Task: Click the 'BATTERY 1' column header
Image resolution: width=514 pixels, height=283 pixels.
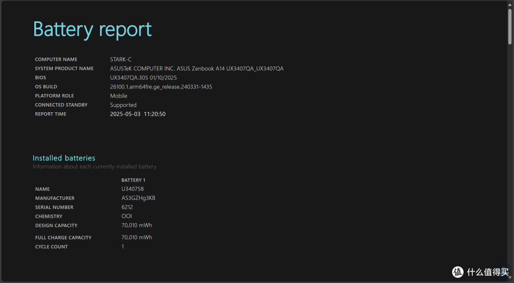Action: tap(133, 180)
